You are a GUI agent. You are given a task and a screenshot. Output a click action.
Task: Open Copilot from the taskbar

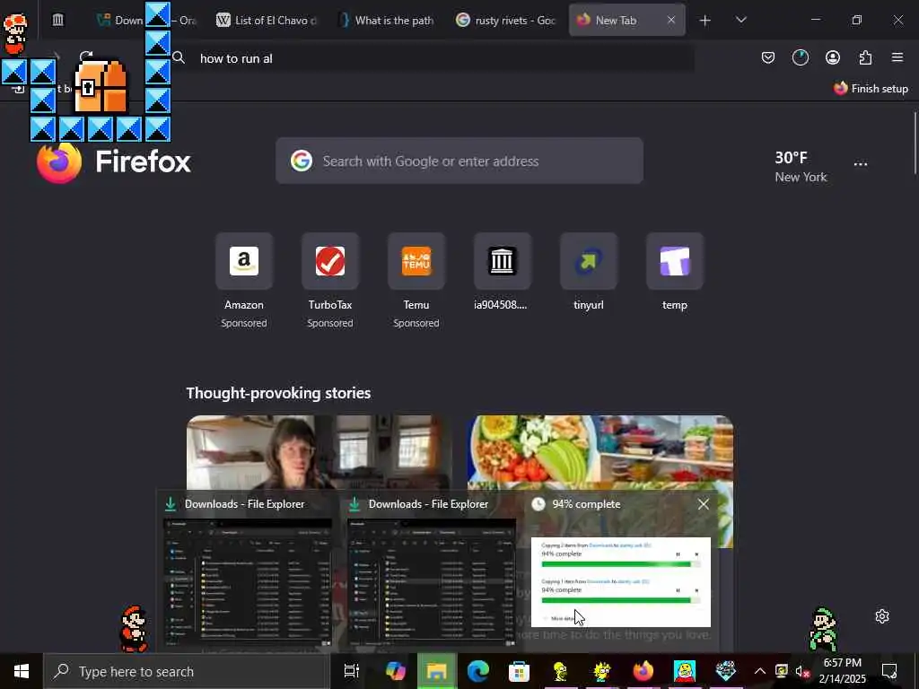point(396,671)
